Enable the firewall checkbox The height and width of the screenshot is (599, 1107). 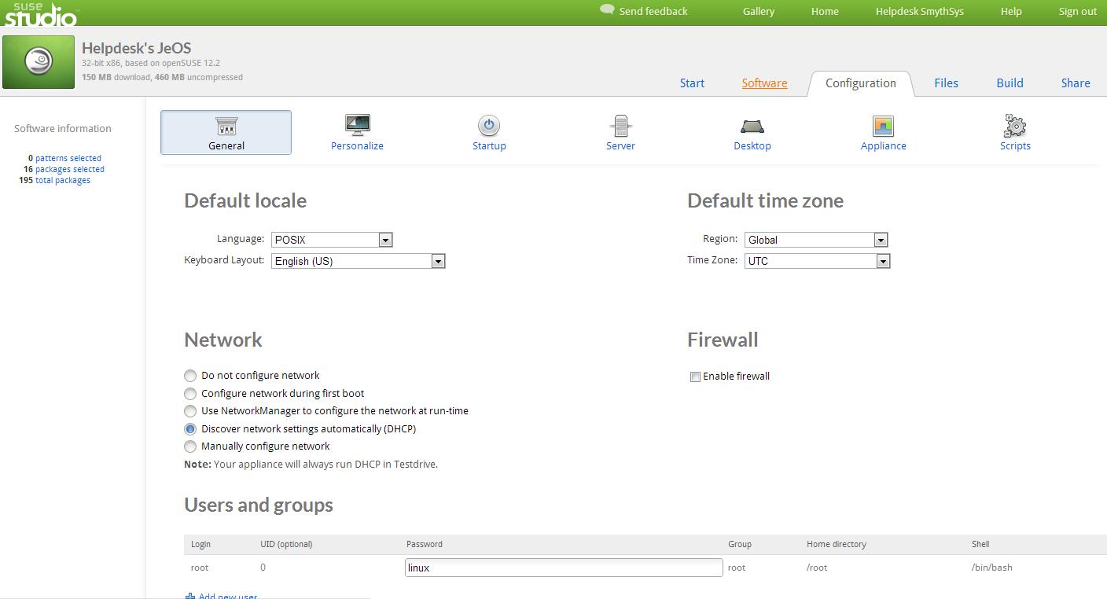(695, 377)
